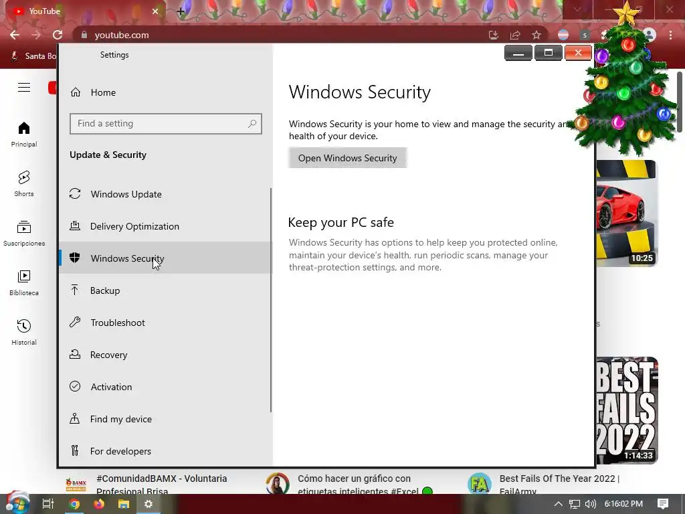This screenshot has height=514, width=685.
Task: Open Recovery settings
Action: click(x=165, y=355)
